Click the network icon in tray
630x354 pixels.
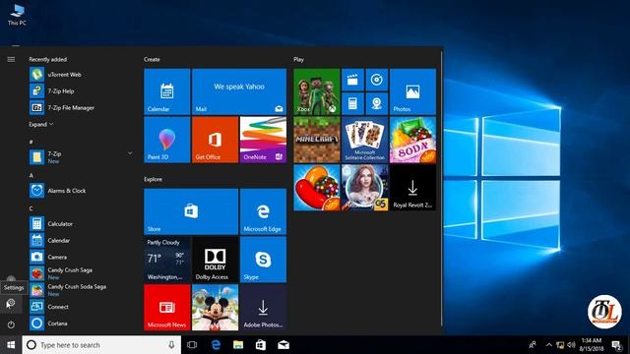(x=560, y=345)
